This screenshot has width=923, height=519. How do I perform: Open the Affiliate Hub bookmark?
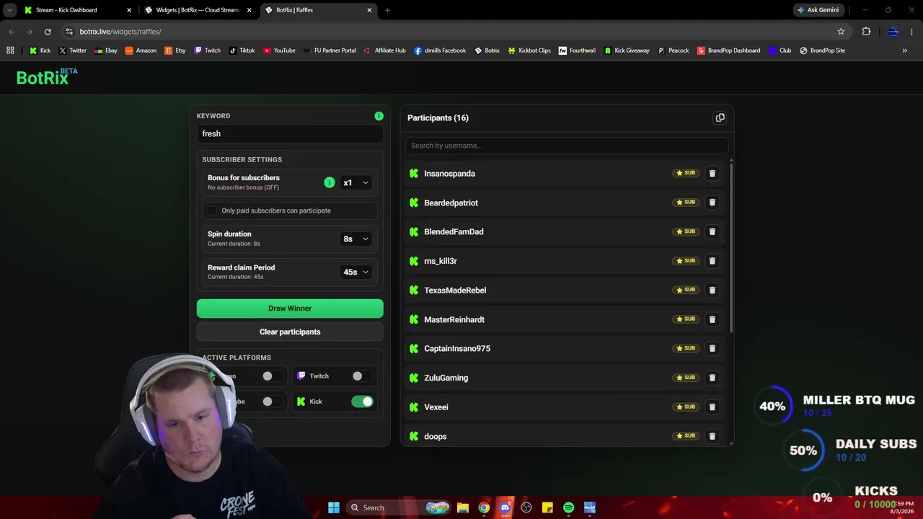pyautogui.click(x=385, y=50)
